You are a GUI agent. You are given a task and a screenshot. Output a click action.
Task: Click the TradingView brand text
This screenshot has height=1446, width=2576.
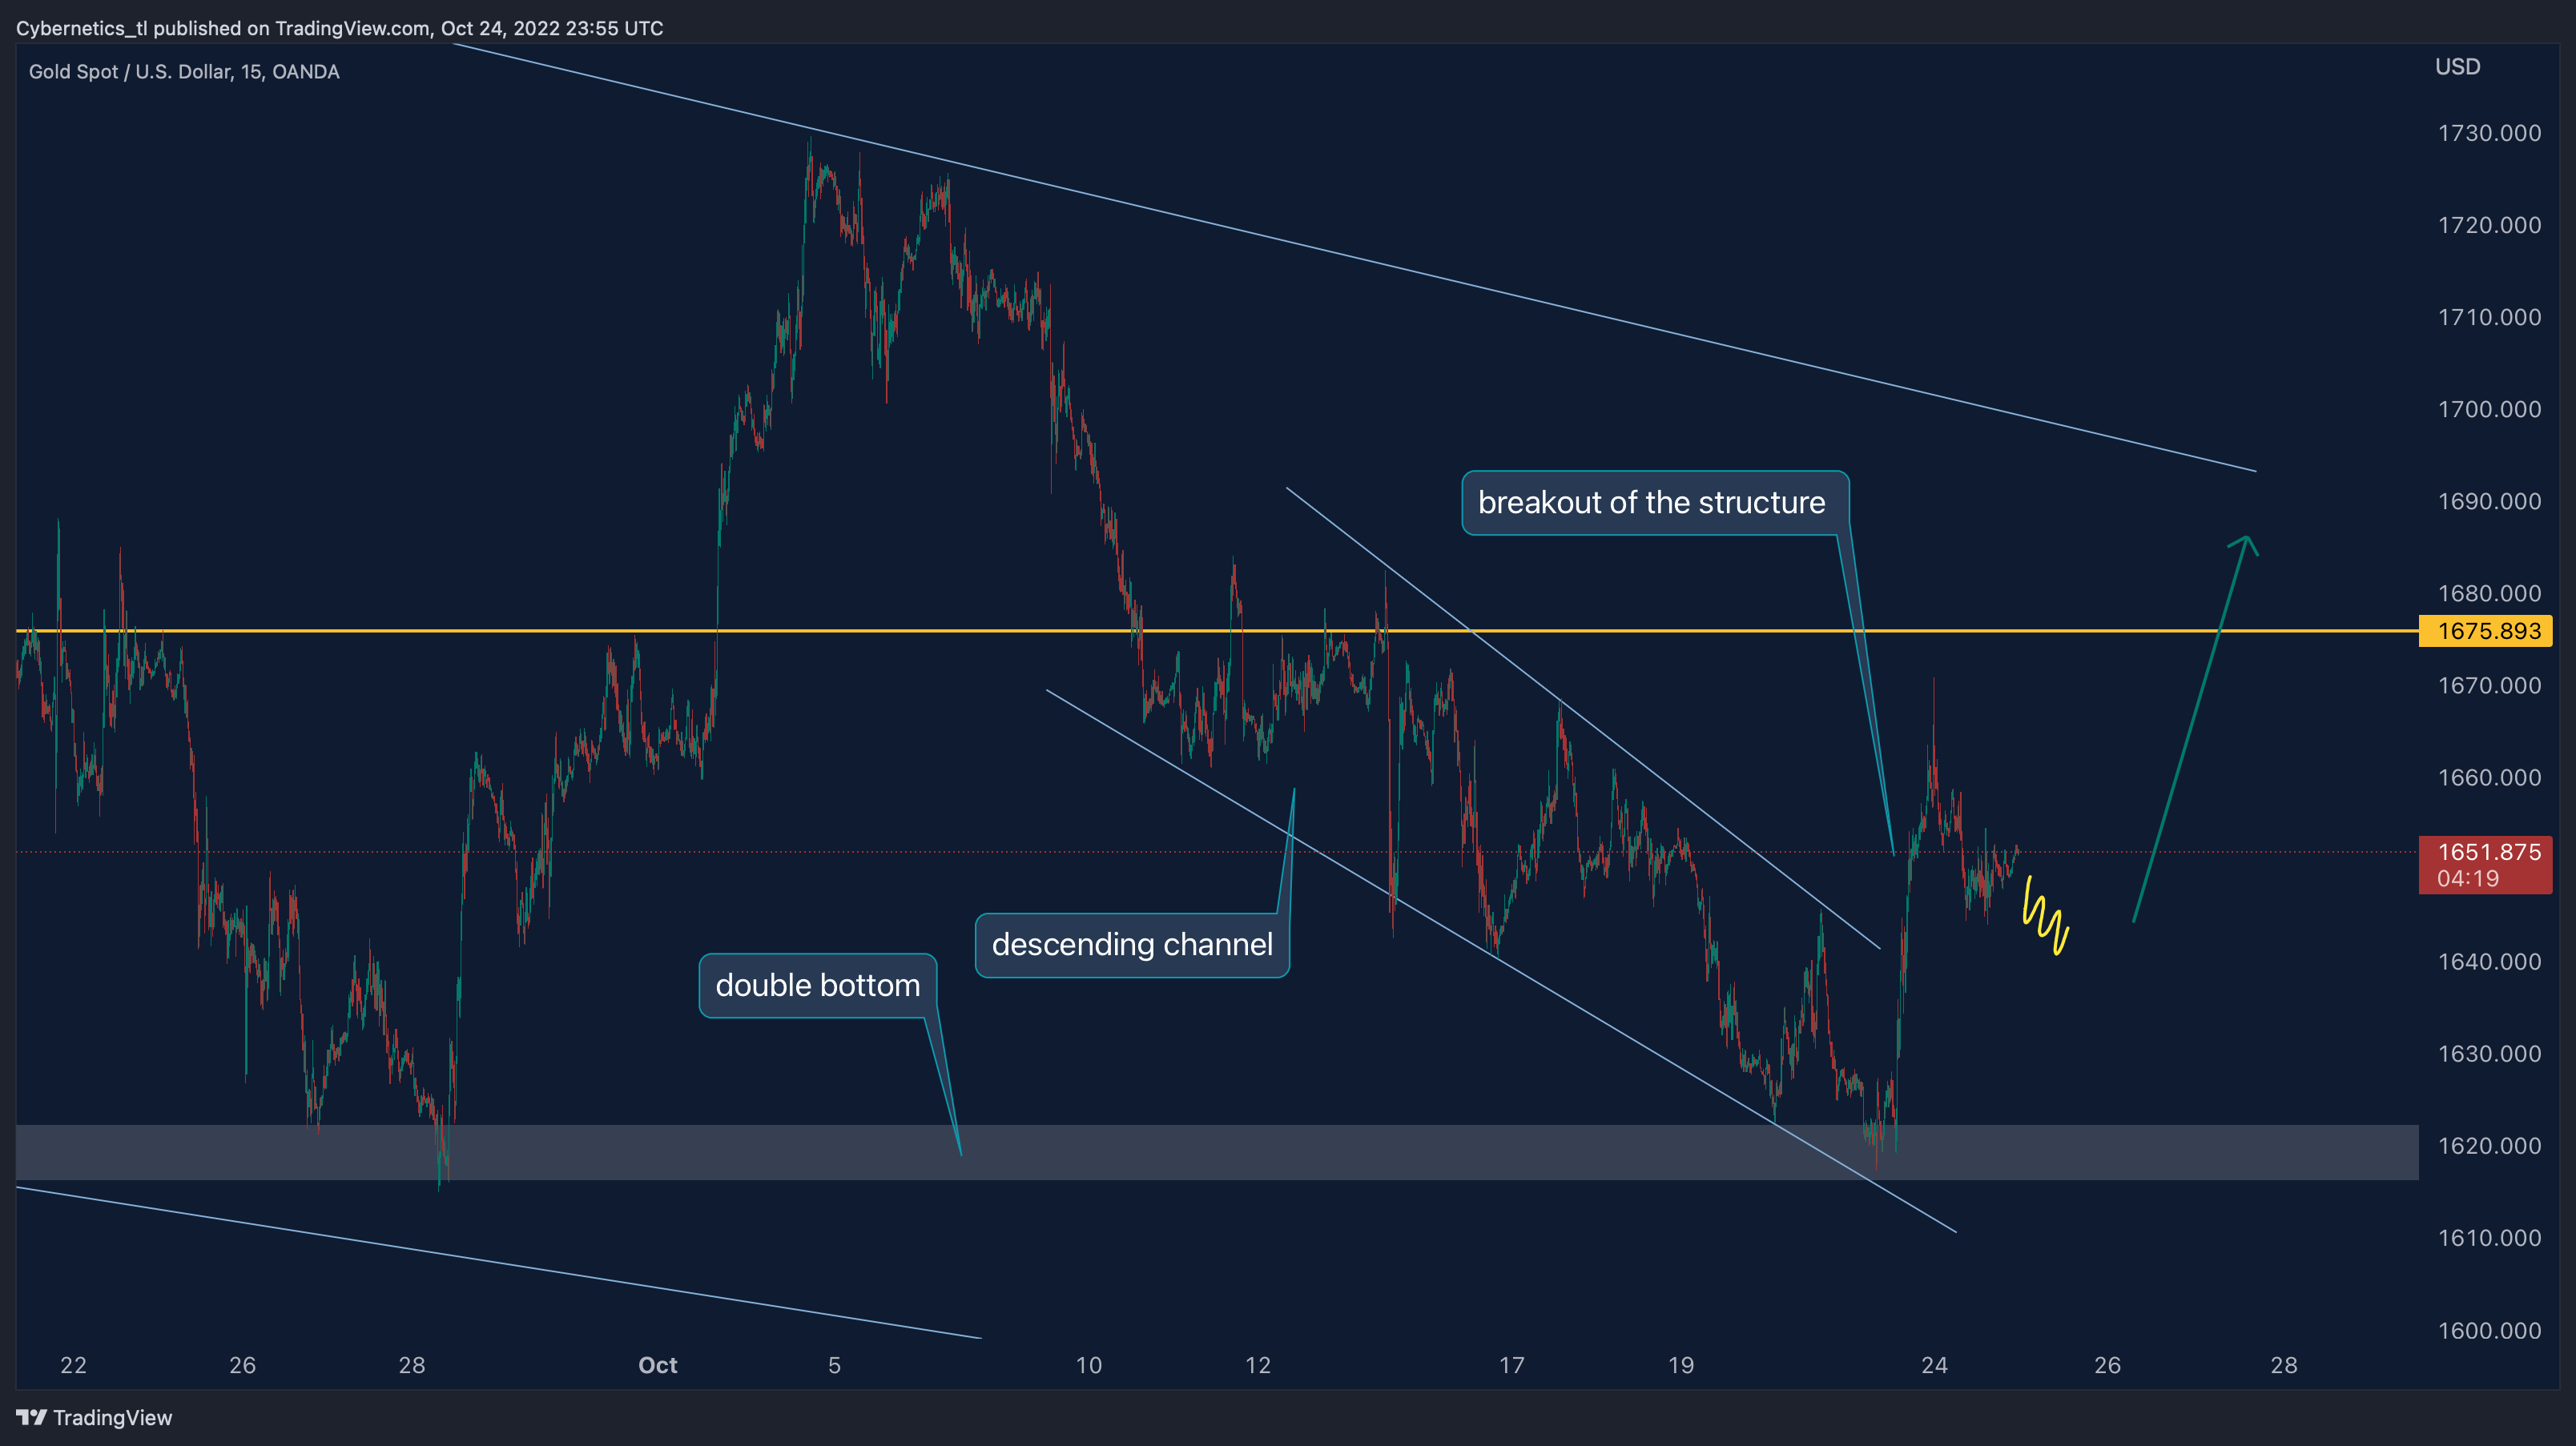112,1417
